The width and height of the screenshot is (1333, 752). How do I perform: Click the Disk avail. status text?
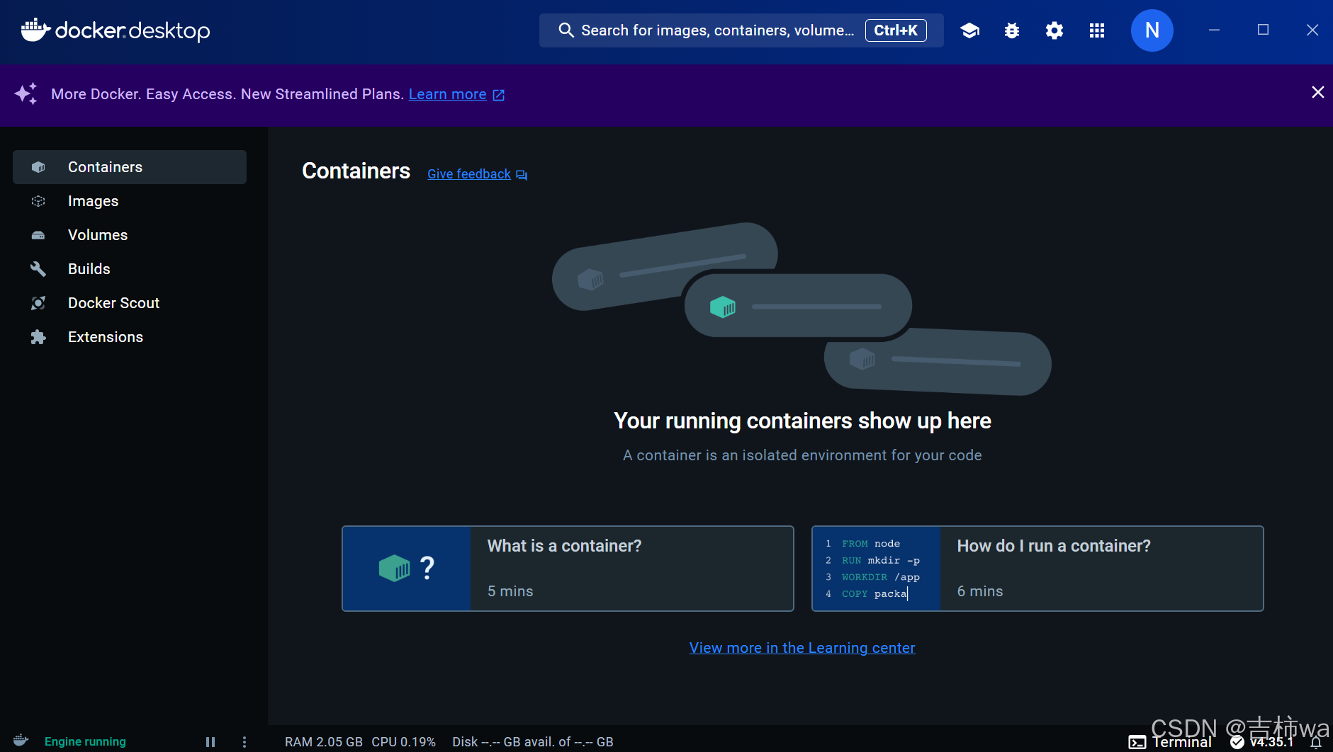click(533, 742)
